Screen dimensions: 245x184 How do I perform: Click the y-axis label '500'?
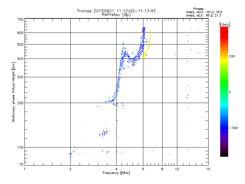pos(20,44)
